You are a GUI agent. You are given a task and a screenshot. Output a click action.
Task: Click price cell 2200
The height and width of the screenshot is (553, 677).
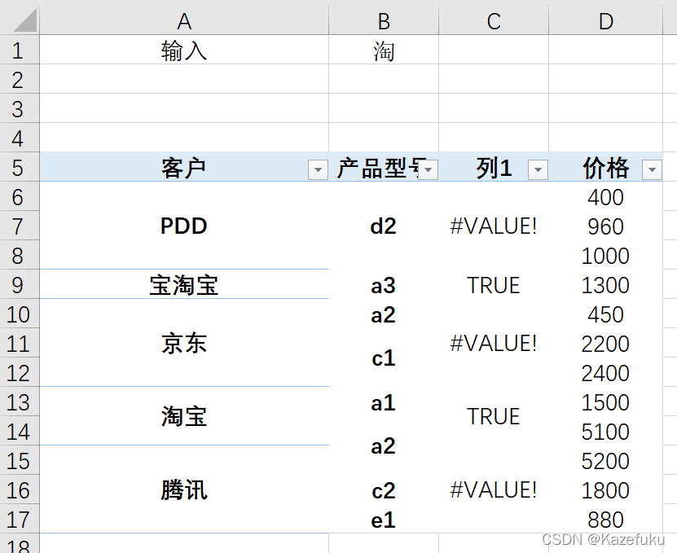[606, 343]
